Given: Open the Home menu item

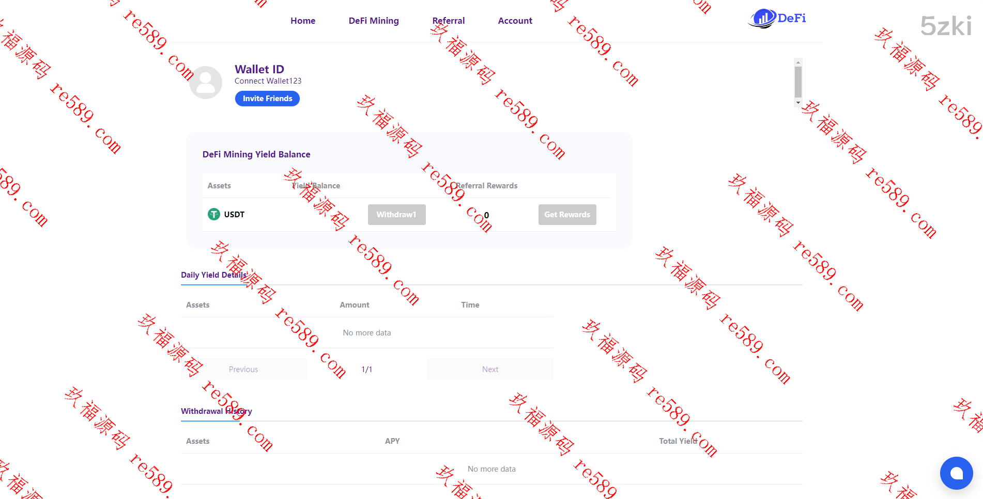Looking at the screenshot, I should tap(303, 21).
